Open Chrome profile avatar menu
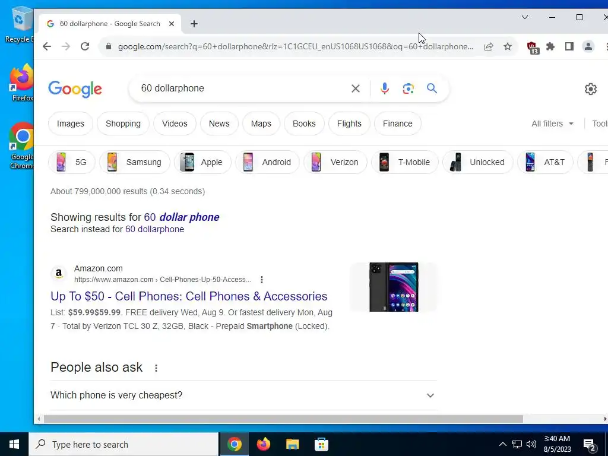The image size is (608, 456). 588,46
